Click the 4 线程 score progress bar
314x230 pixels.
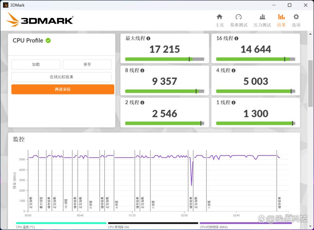[255, 91]
